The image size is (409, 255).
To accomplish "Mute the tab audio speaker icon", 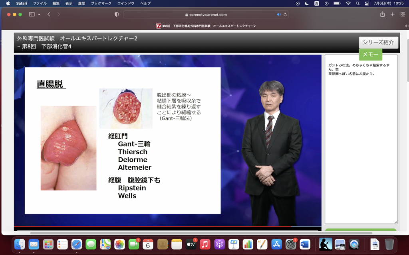I will pyautogui.click(x=279, y=14).
